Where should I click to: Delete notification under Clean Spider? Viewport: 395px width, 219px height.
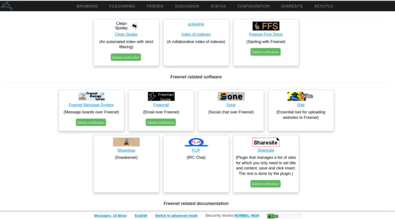tap(126, 58)
